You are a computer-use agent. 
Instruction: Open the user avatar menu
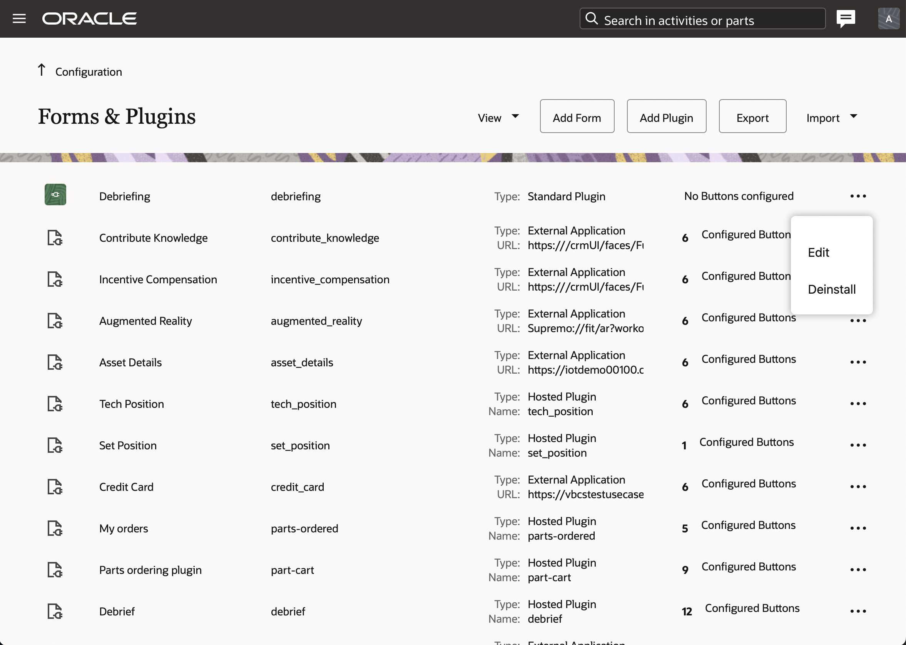point(889,19)
